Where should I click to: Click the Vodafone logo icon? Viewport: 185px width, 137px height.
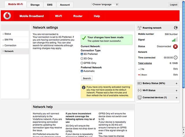(7, 16)
